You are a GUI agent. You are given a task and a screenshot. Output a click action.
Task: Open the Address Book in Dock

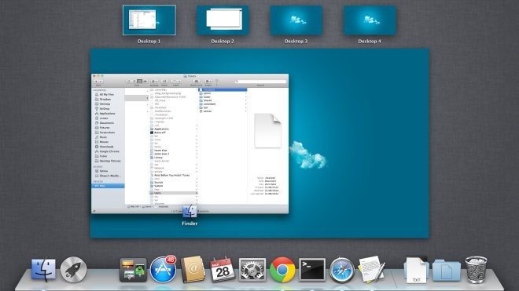[193, 270]
